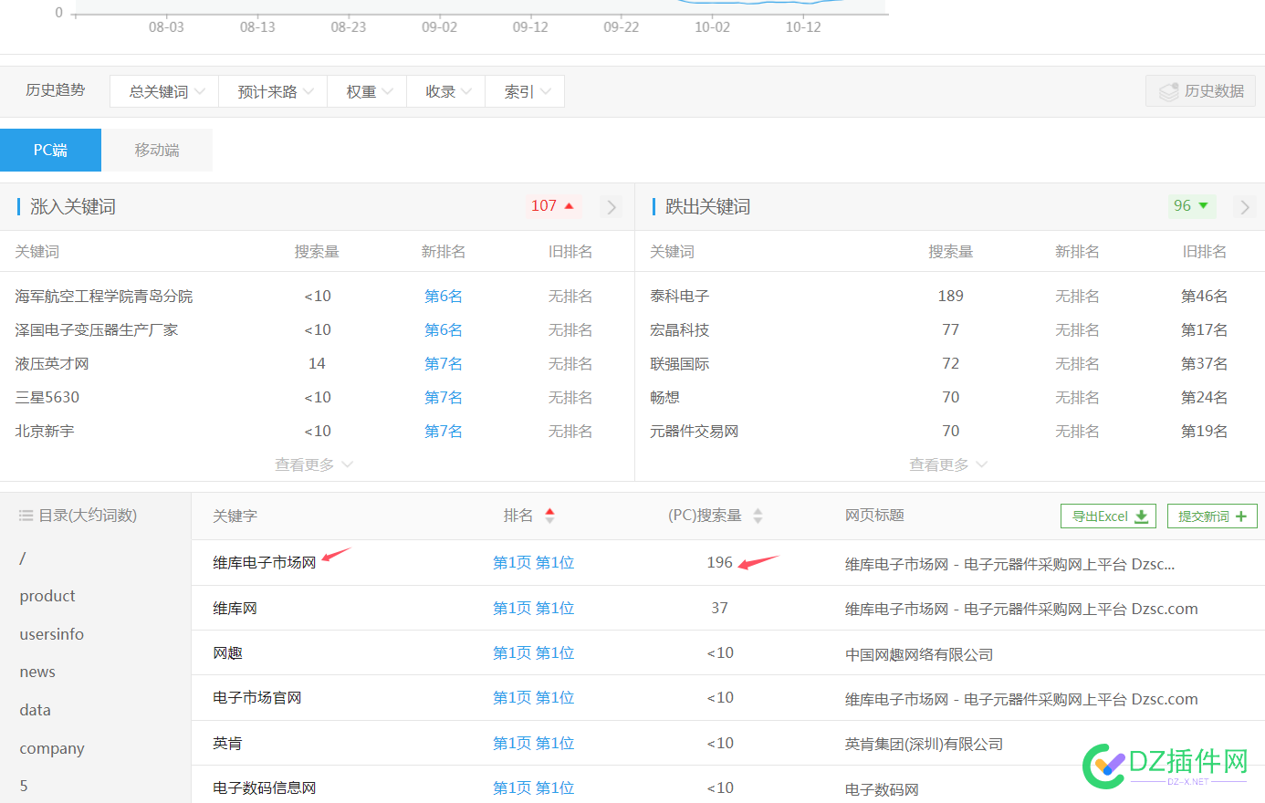The height and width of the screenshot is (803, 1265).
Task: Select the 5 directory entry
Action: [24, 786]
